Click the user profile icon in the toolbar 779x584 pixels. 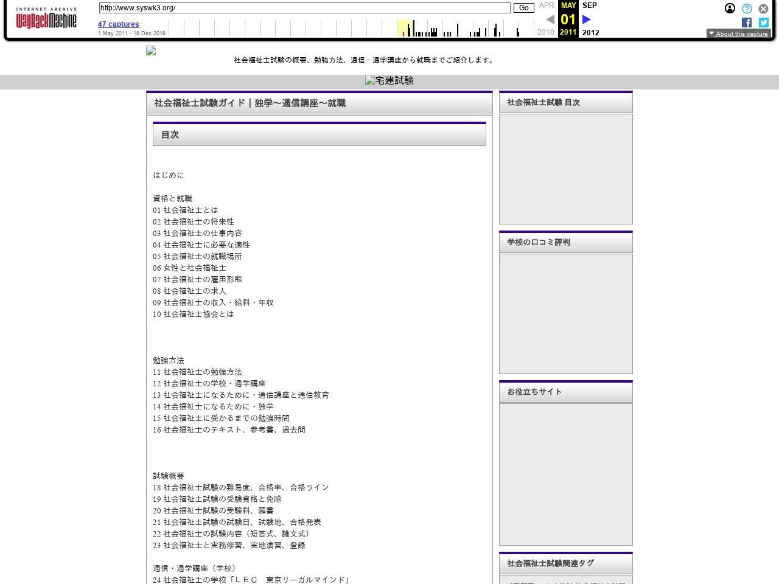click(729, 9)
